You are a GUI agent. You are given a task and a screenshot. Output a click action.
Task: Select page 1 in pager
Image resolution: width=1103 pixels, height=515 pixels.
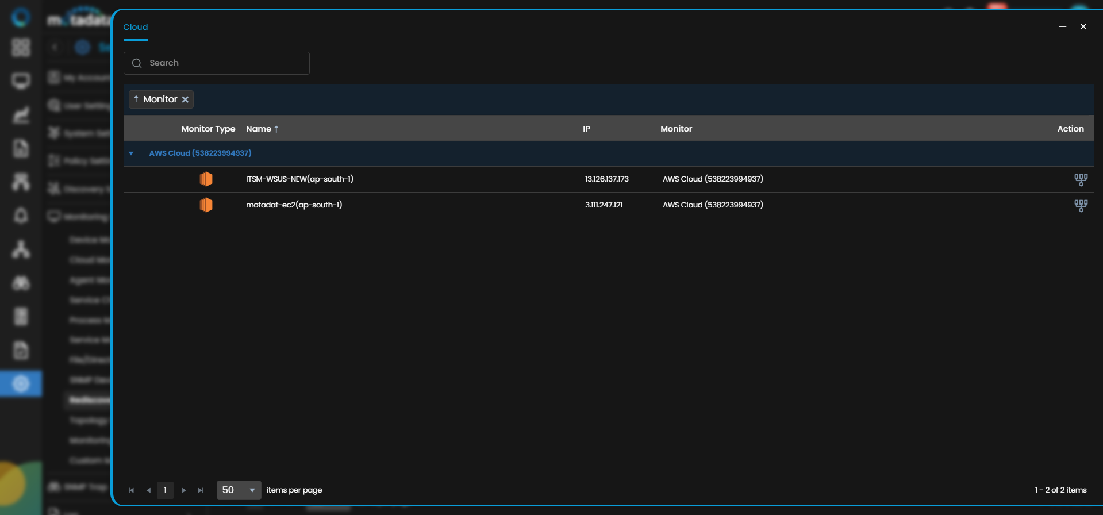click(x=165, y=490)
